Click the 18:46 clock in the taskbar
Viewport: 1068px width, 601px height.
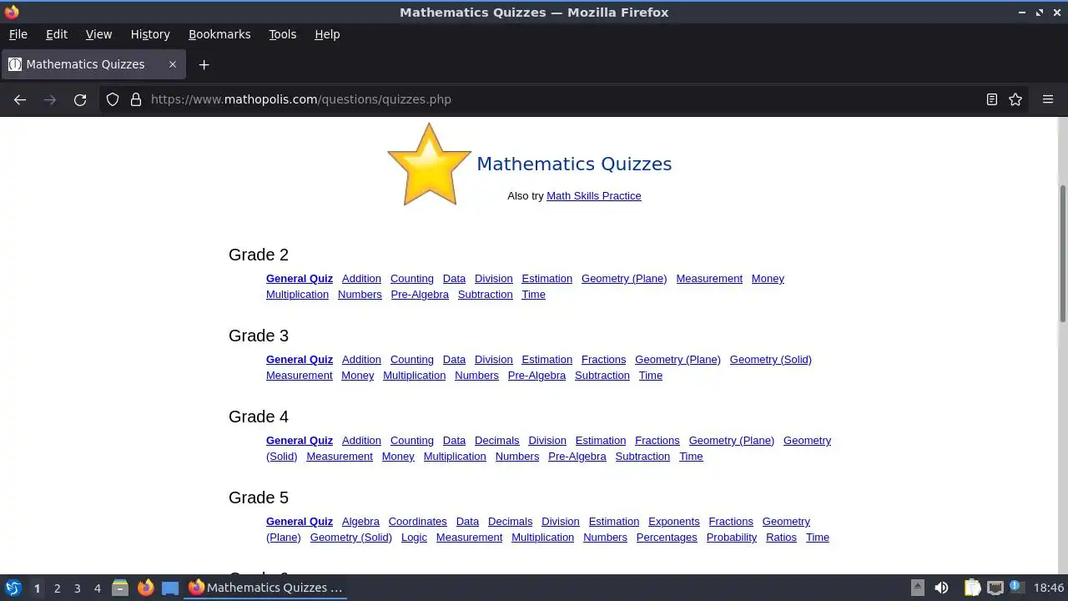[1049, 588]
